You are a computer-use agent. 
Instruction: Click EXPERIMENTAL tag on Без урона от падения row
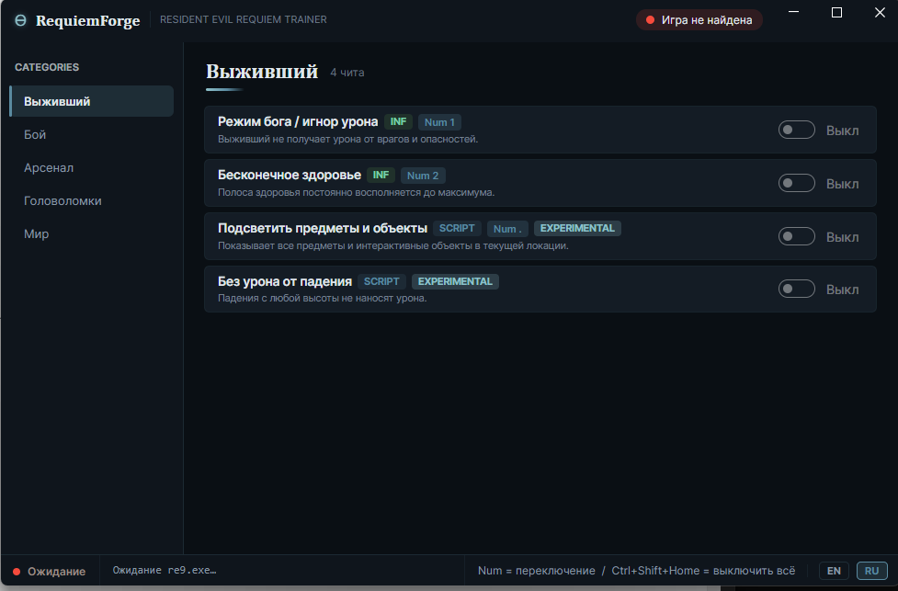(x=455, y=282)
